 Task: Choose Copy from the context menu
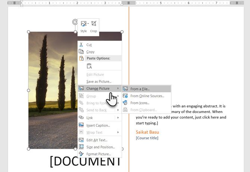100,52
